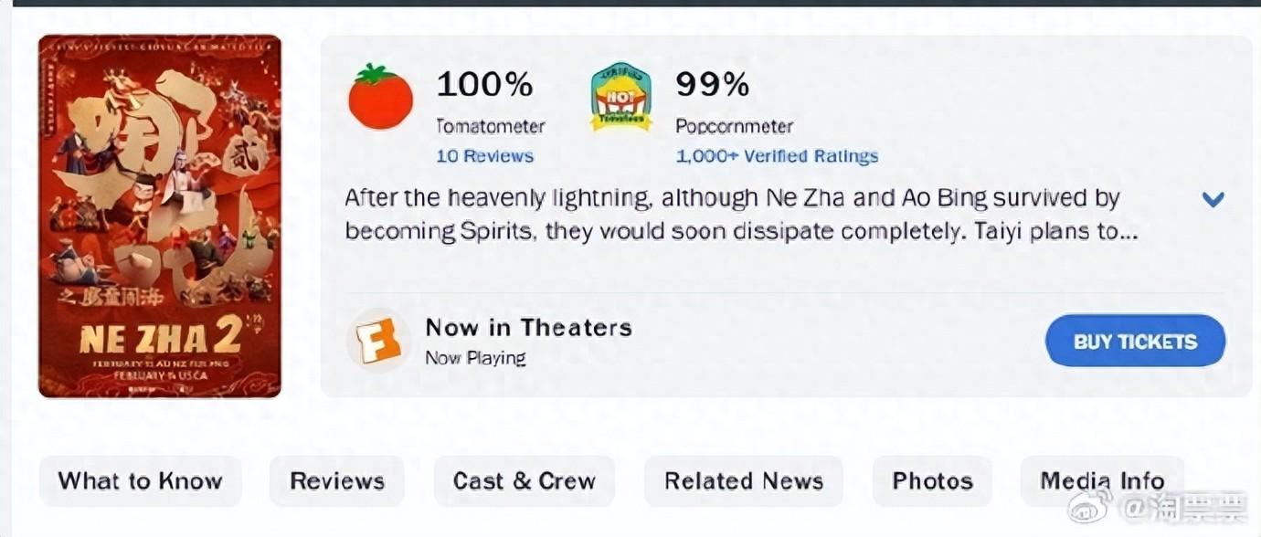Select the Photos tab

(x=932, y=481)
